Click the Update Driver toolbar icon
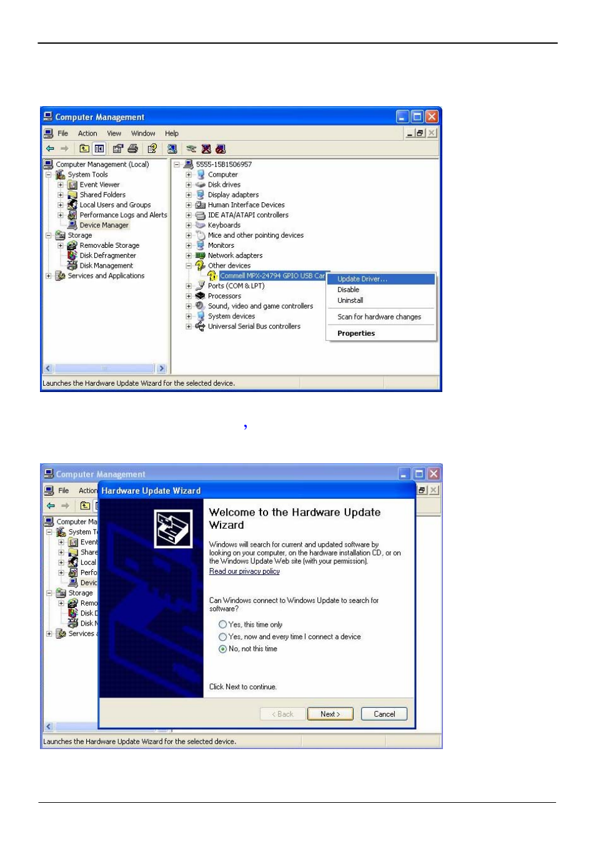596x844 pixels. click(191, 149)
